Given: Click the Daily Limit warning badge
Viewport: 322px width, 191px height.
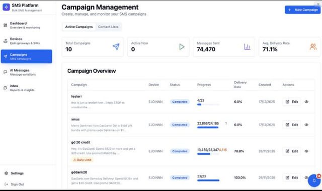Looking at the screenshot, I should [83, 160].
